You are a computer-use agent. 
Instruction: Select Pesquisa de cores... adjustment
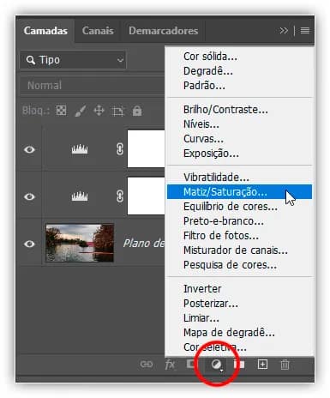[x=239, y=265]
